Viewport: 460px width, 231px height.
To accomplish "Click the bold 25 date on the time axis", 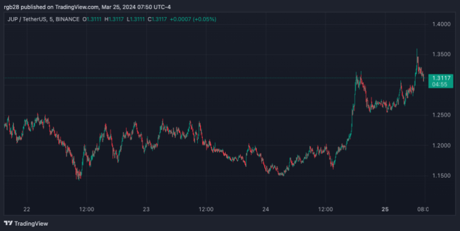I will pos(386,209).
